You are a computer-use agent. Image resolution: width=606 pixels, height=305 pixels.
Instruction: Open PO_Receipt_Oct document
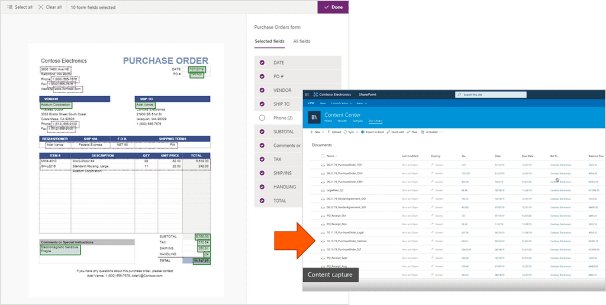(x=336, y=216)
